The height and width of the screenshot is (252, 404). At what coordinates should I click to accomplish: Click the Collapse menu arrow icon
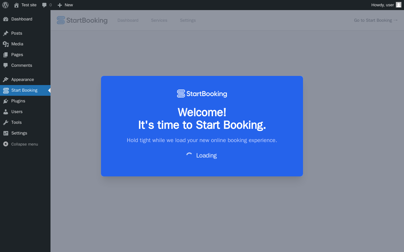coord(6,144)
